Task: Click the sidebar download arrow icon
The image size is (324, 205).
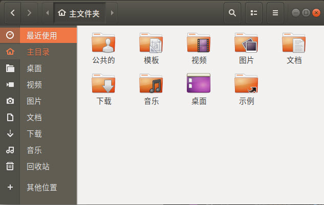Action: [10, 133]
